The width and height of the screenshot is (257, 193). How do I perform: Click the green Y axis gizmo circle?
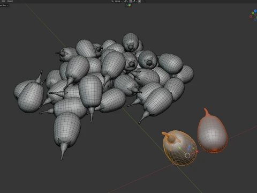[253, 13]
